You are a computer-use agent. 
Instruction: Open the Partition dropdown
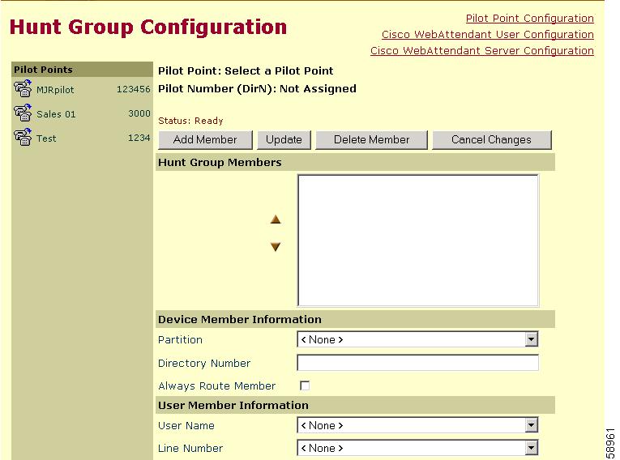(x=532, y=339)
